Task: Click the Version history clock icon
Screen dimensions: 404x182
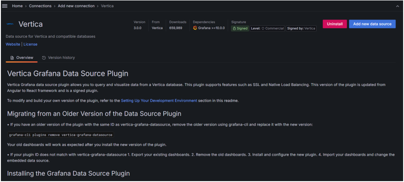Action: pos(44,58)
